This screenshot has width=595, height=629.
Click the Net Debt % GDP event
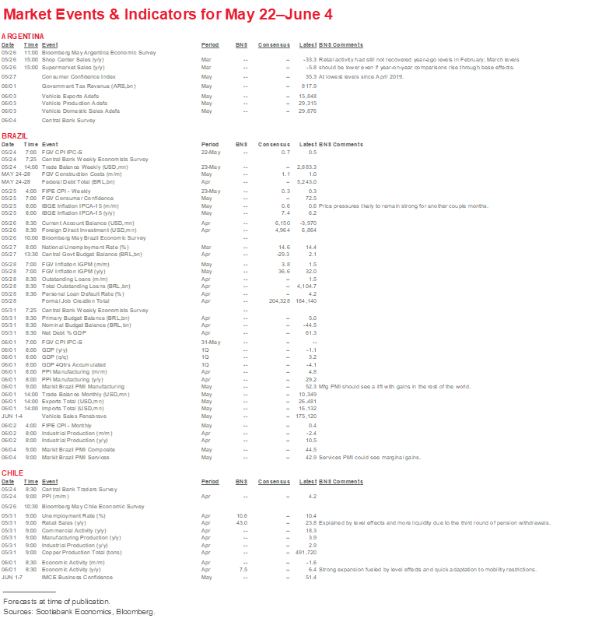point(65,332)
